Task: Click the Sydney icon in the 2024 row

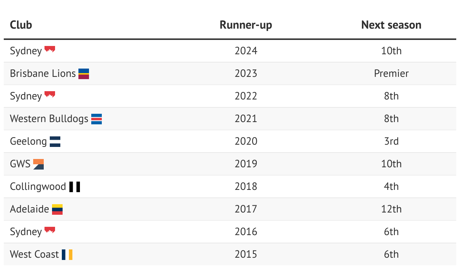Action: (x=50, y=49)
